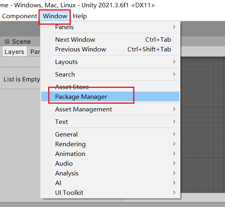Image resolution: width=225 pixels, height=207 pixels.
Task: Open the Rendering submenu
Action: coord(110,144)
